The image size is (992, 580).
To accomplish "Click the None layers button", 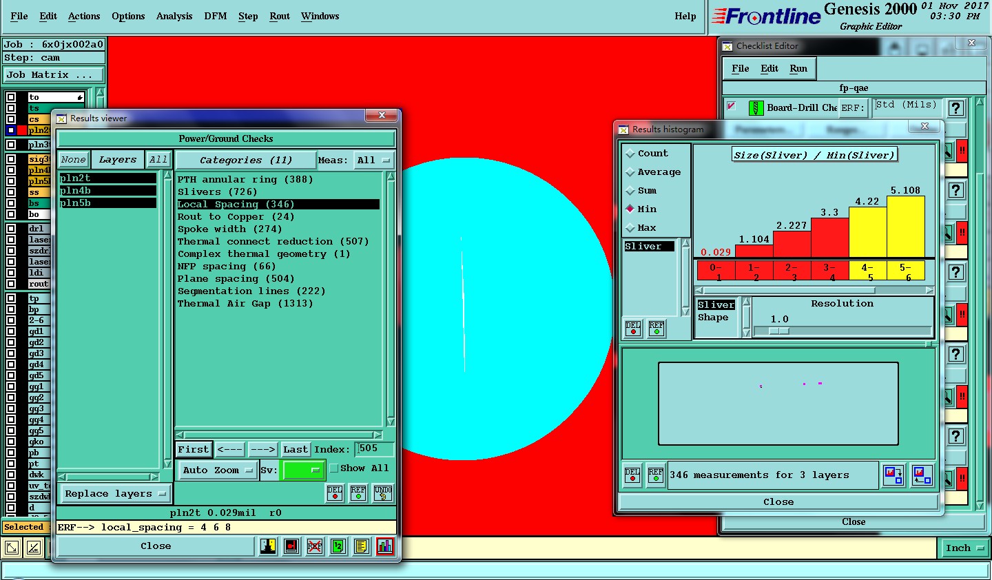I will point(73,160).
